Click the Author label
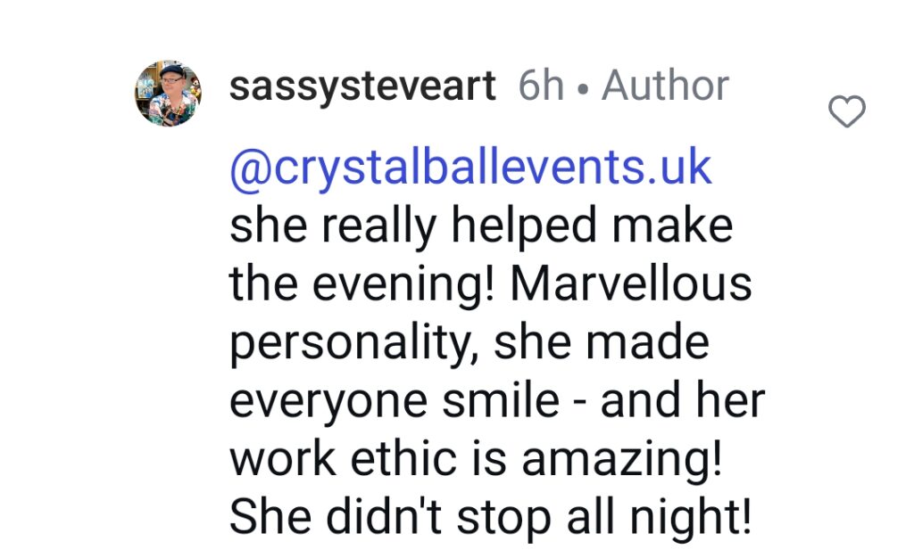Screen dimensions: 914x558 pyautogui.click(x=665, y=86)
